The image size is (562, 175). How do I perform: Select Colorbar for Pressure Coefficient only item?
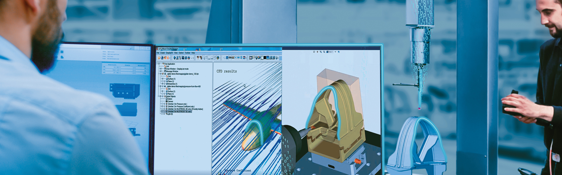point(181,106)
